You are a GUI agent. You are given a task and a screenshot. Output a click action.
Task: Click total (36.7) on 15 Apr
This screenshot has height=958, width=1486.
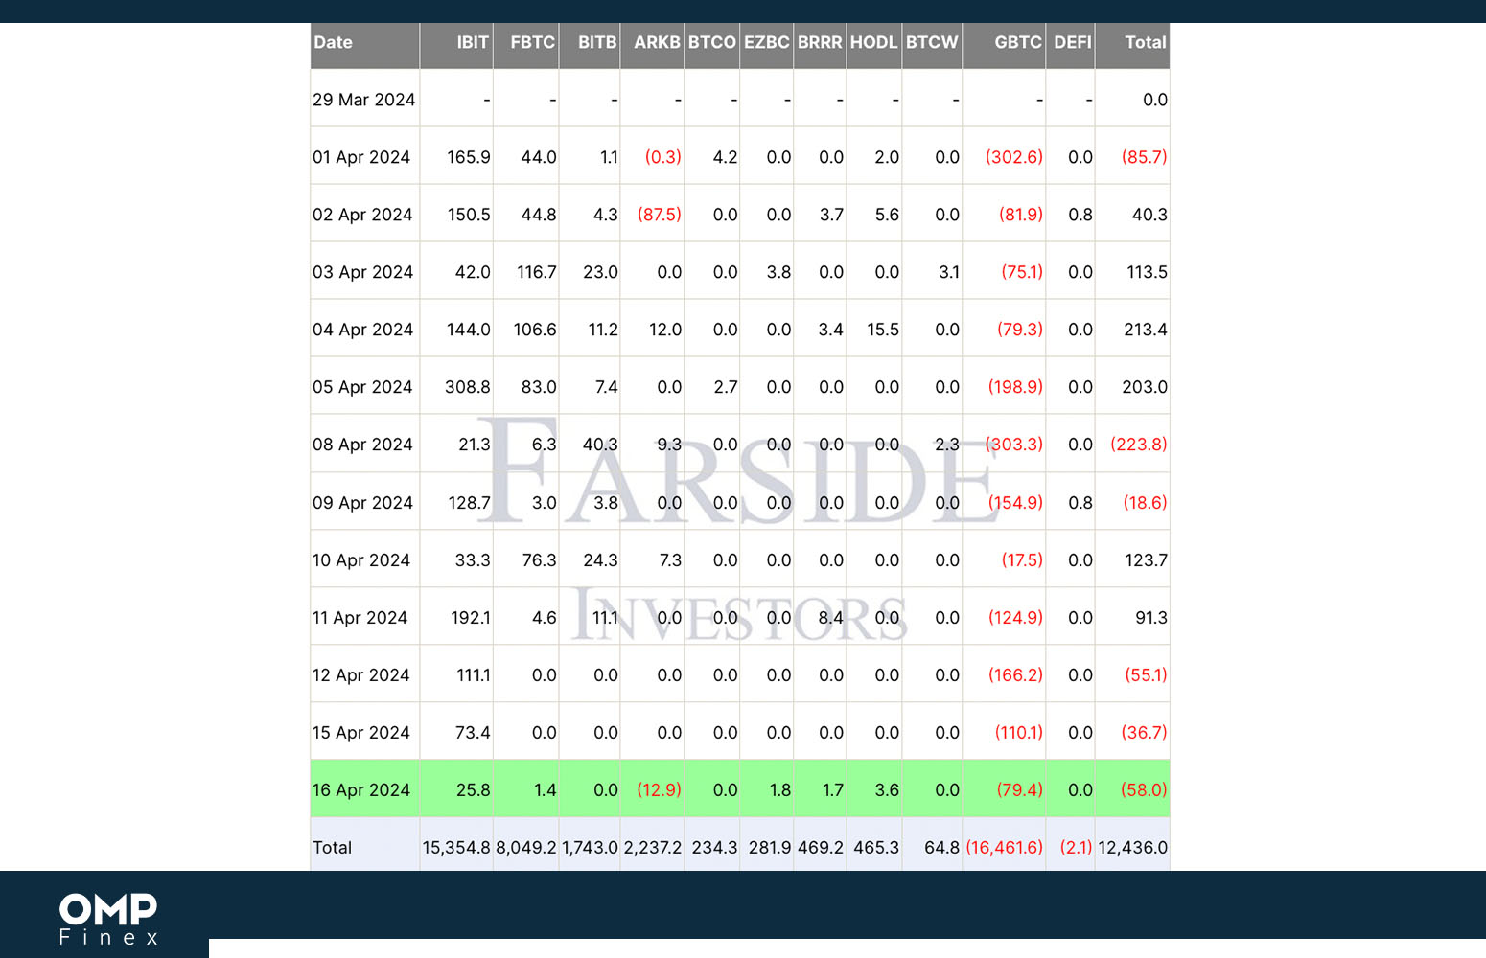click(x=1145, y=733)
